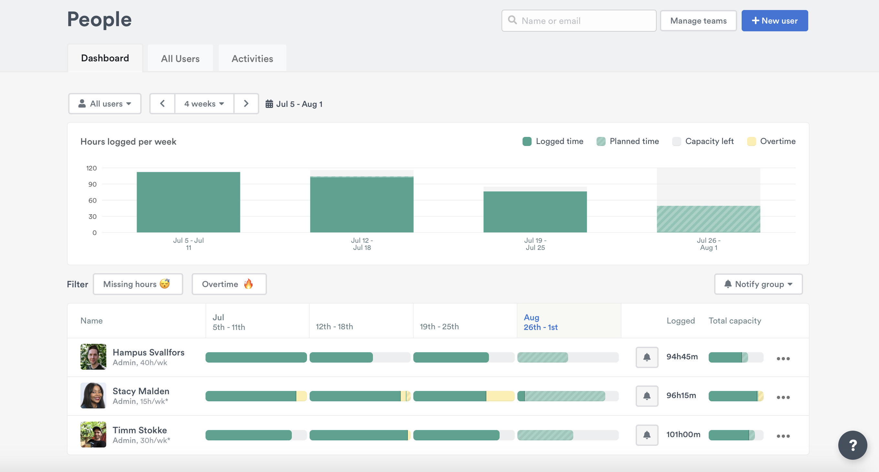Screen dimensions: 879x472
Task: Click the next period arrow
Action: (x=246, y=104)
